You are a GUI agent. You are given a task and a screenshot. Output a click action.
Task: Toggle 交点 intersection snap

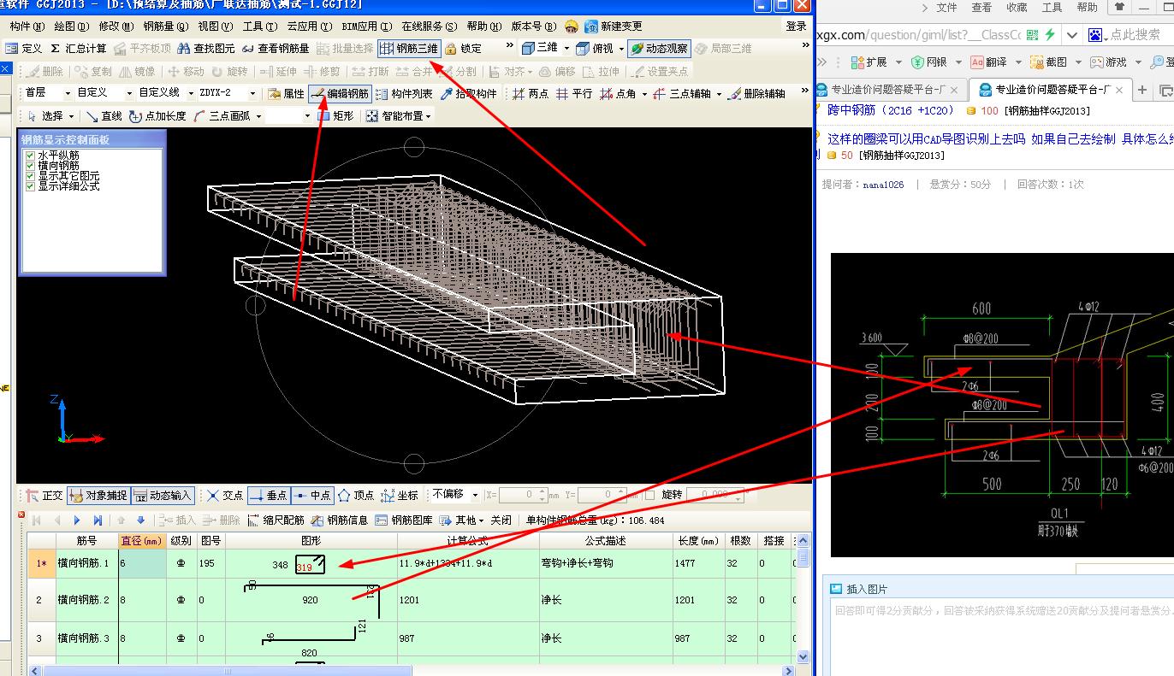(x=225, y=495)
